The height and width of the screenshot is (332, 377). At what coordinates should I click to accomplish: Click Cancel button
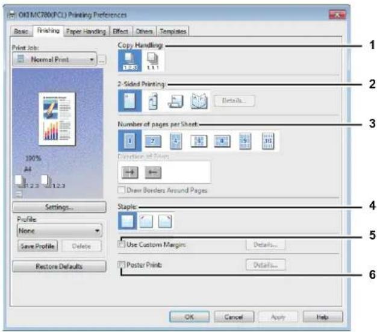234,317
